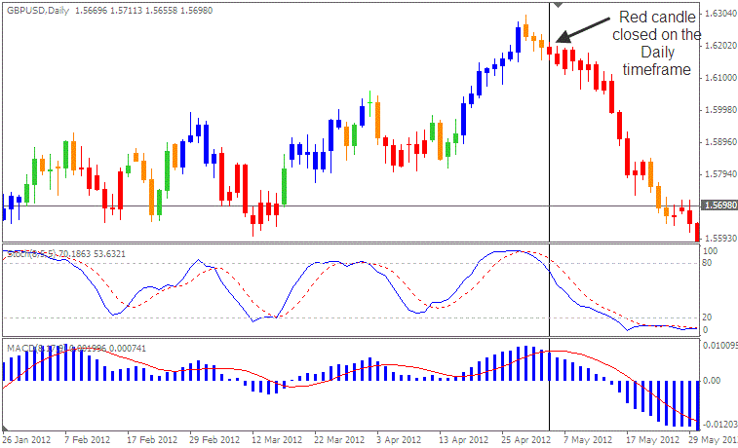Click the MACD -0.01203 lower scale label
Screen dimensions: 738x448
click(x=720, y=425)
